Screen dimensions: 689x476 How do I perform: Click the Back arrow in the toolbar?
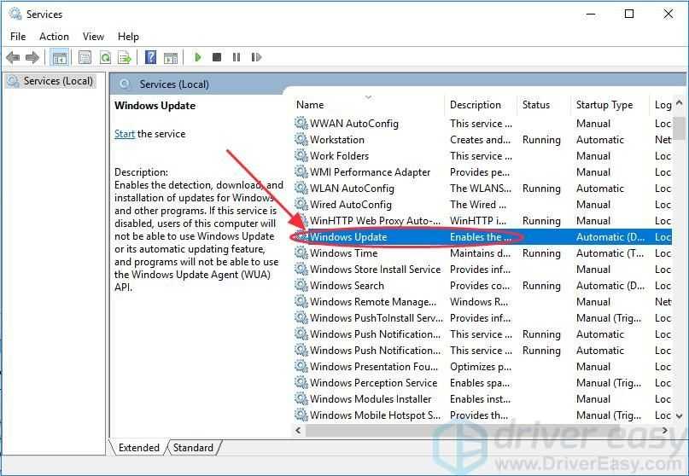coord(13,57)
